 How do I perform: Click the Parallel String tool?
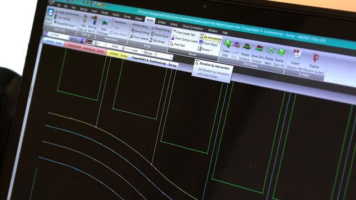(x=161, y=29)
